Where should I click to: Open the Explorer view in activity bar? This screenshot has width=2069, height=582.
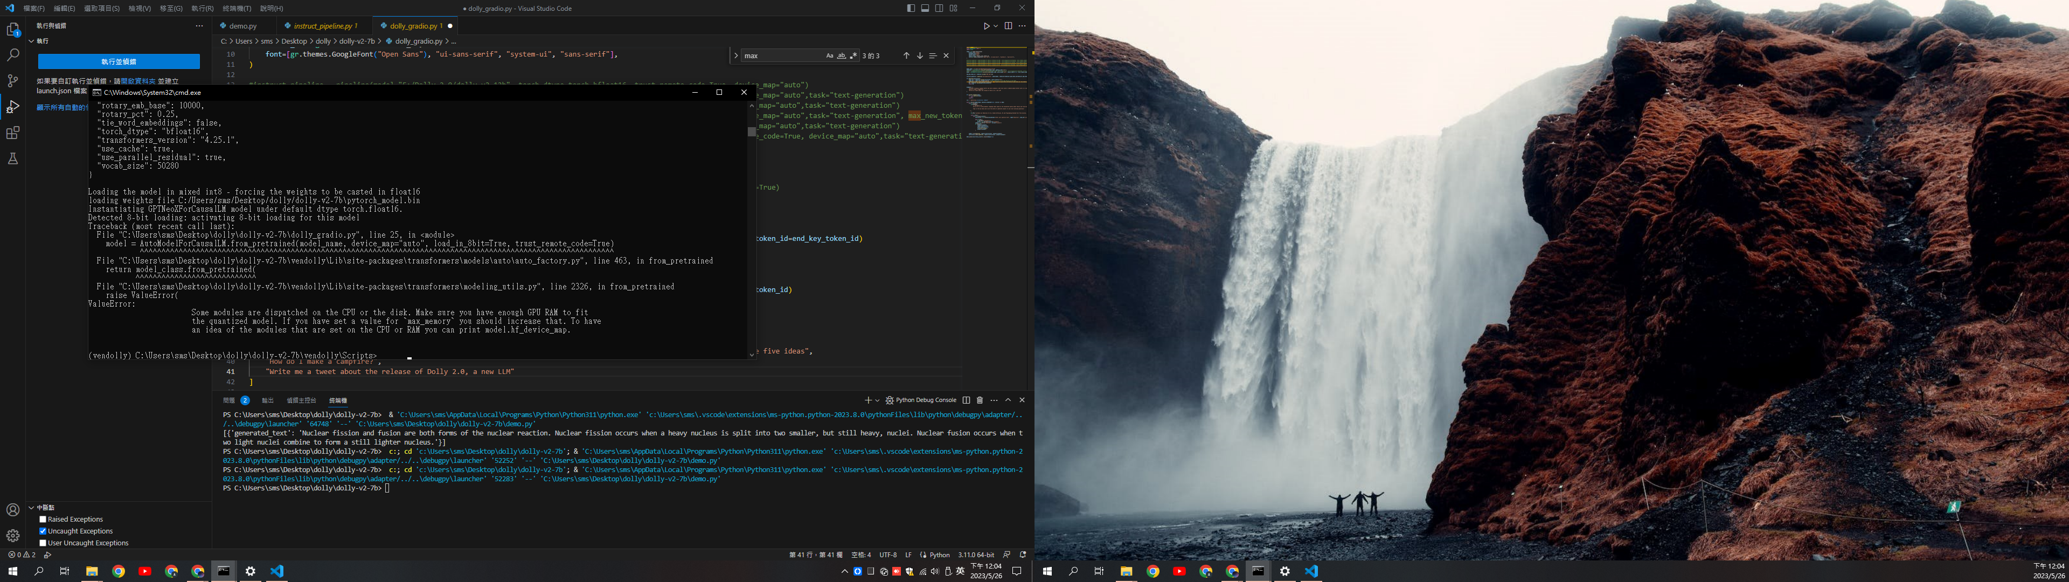[13, 30]
